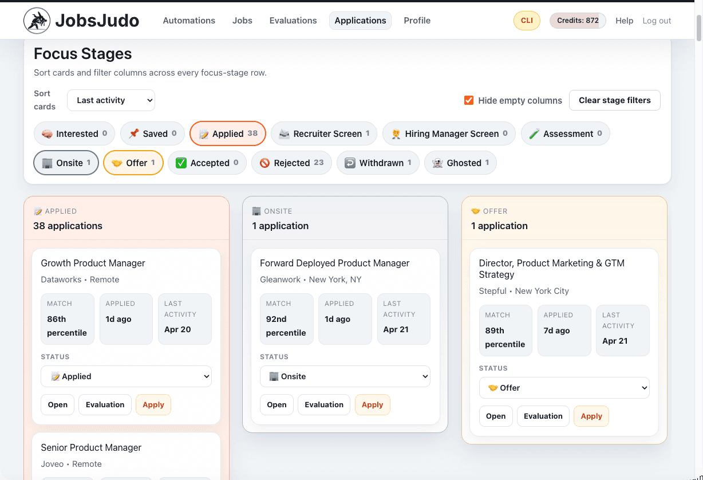The image size is (703, 480).
Task: Click the Log out link
Action: (x=657, y=21)
